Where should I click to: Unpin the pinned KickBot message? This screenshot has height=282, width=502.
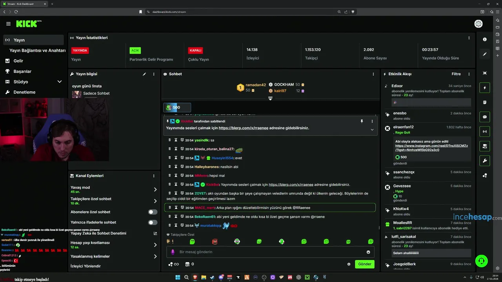[x=362, y=121]
